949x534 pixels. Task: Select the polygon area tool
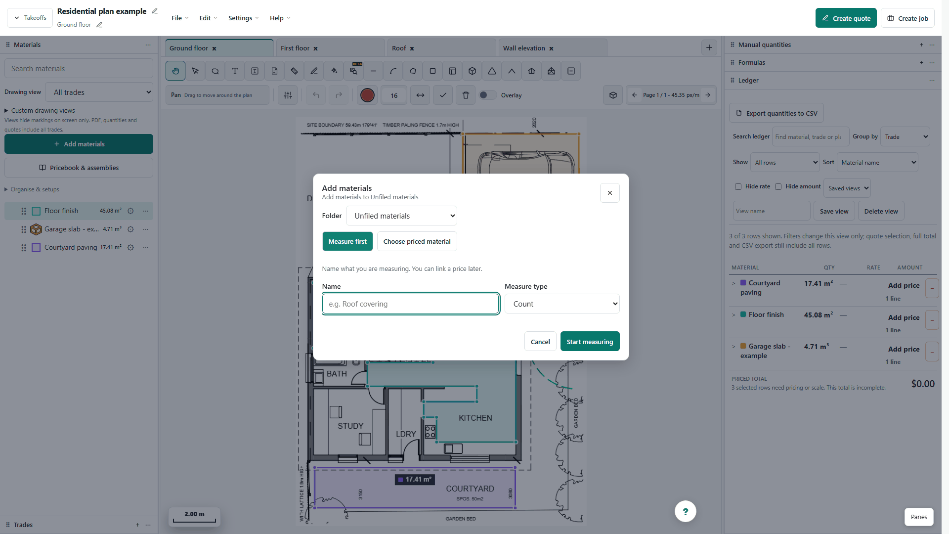(x=413, y=71)
